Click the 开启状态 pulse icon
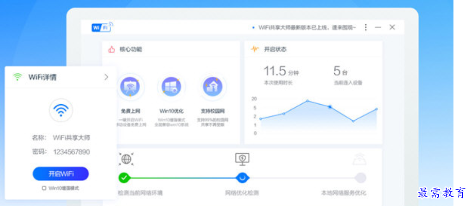Viewport: 469px width, 206px height. [254, 49]
